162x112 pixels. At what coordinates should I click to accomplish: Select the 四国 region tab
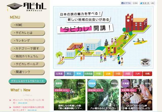click(x=128, y=74)
